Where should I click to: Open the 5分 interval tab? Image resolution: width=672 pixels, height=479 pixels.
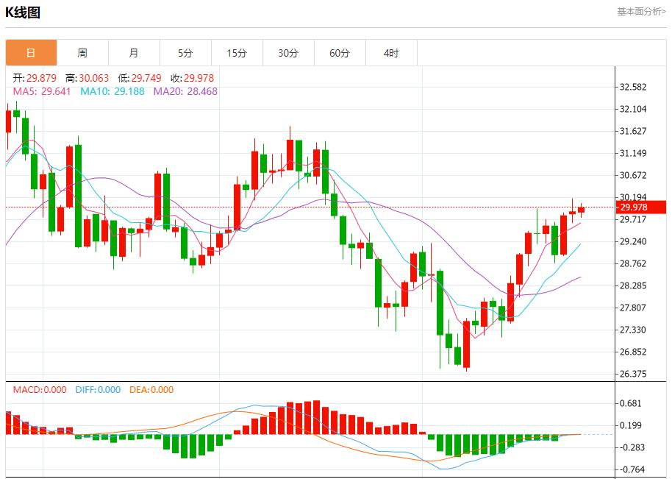(x=185, y=53)
